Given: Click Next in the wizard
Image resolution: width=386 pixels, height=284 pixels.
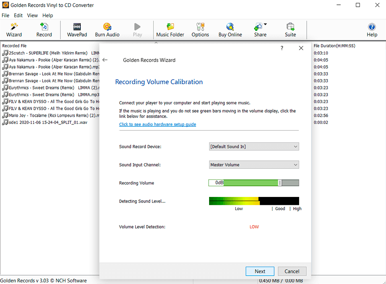Looking at the screenshot, I should pos(260,271).
